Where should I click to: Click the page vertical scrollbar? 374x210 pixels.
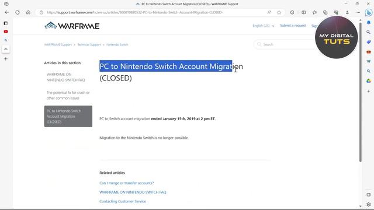(361, 92)
